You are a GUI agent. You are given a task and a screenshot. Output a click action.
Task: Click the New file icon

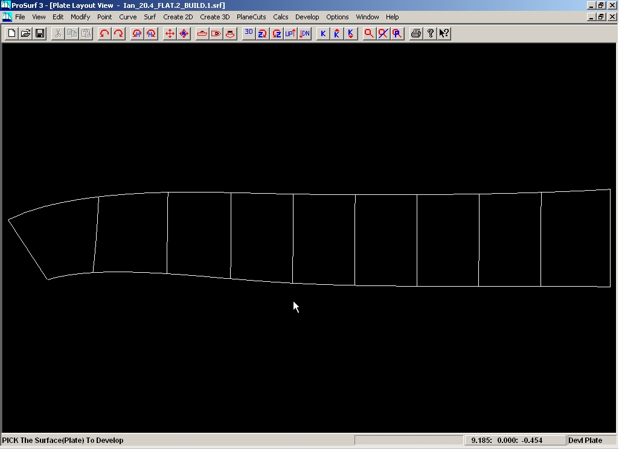coord(11,34)
